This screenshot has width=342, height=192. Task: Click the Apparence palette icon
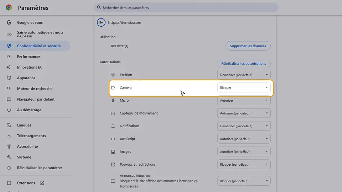(9, 78)
